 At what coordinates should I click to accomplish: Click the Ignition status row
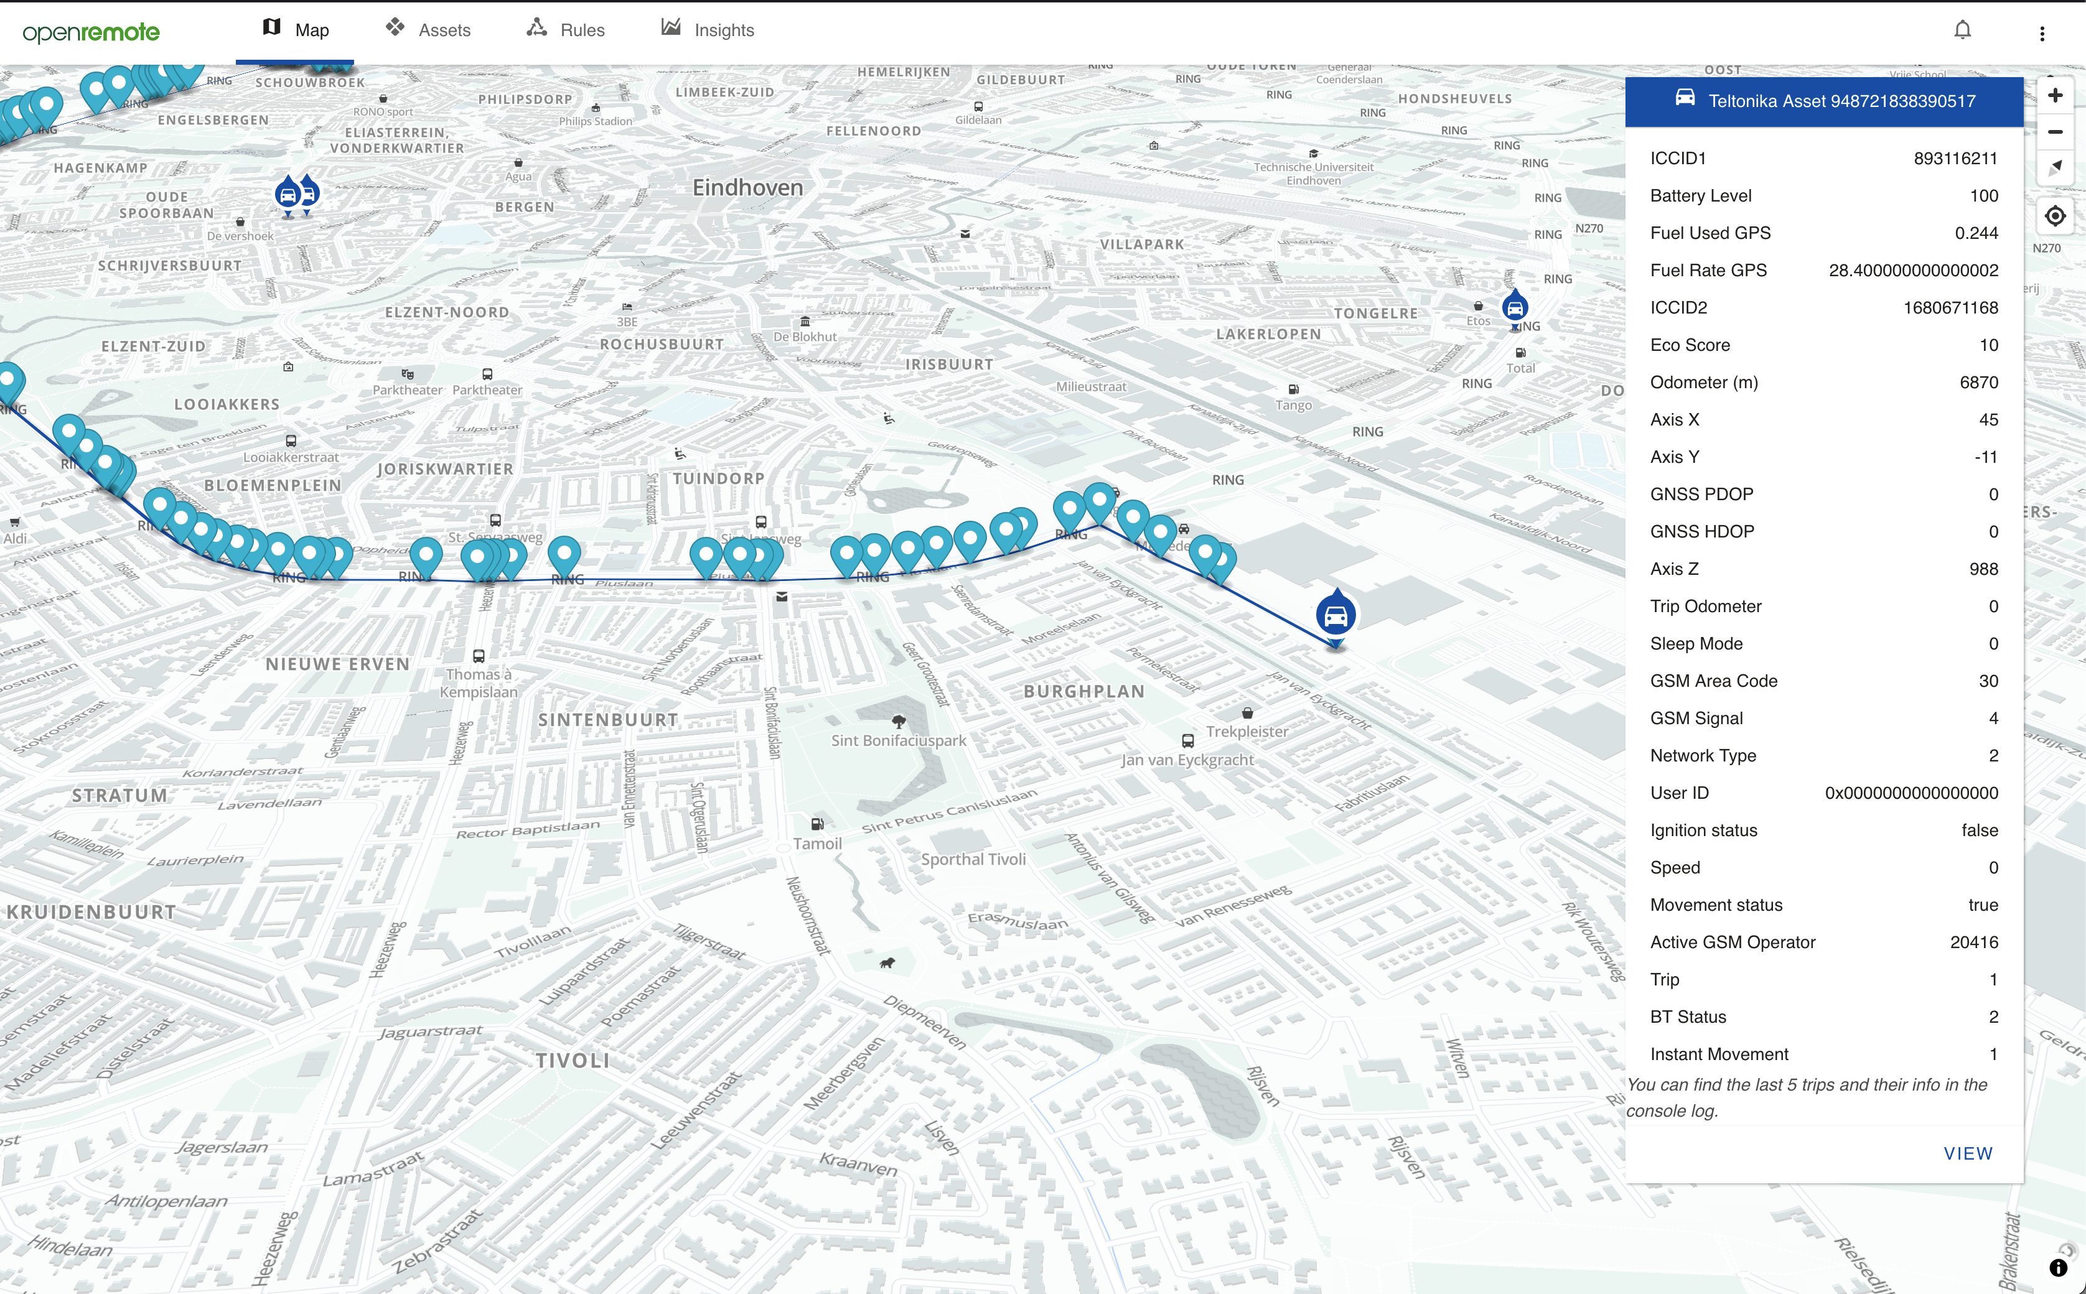pyautogui.click(x=1823, y=830)
